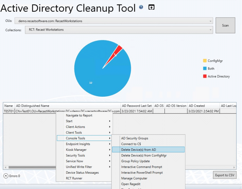Sort by the Name column header
The height and width of the screenshot is (189, 242).
9,106
